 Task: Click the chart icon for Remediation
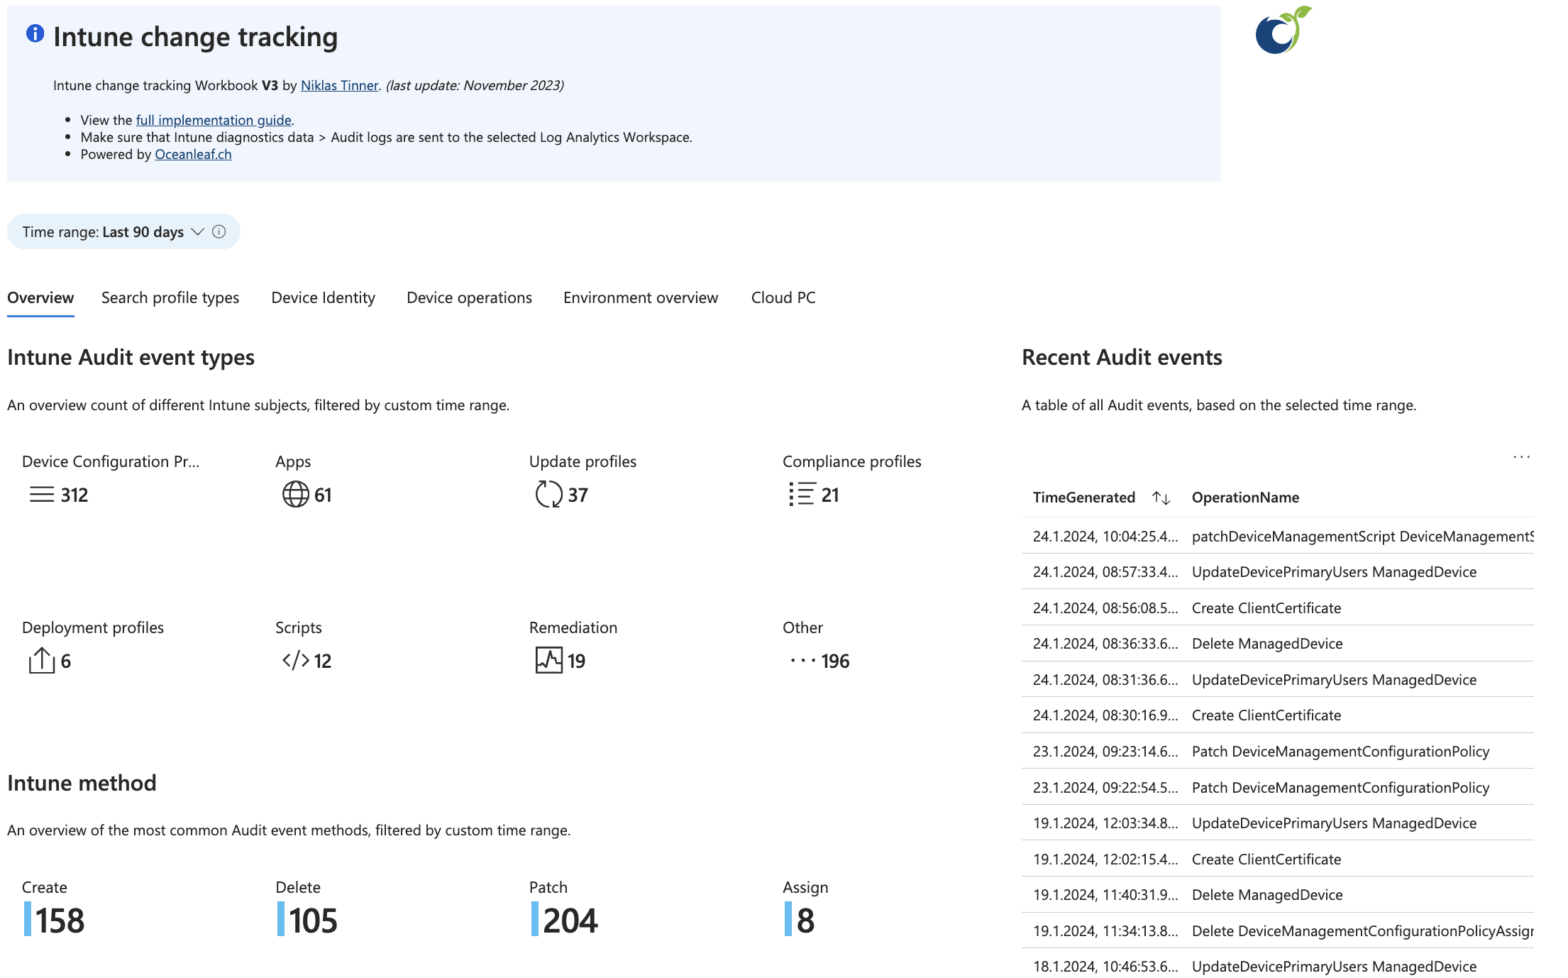[548, 661]
